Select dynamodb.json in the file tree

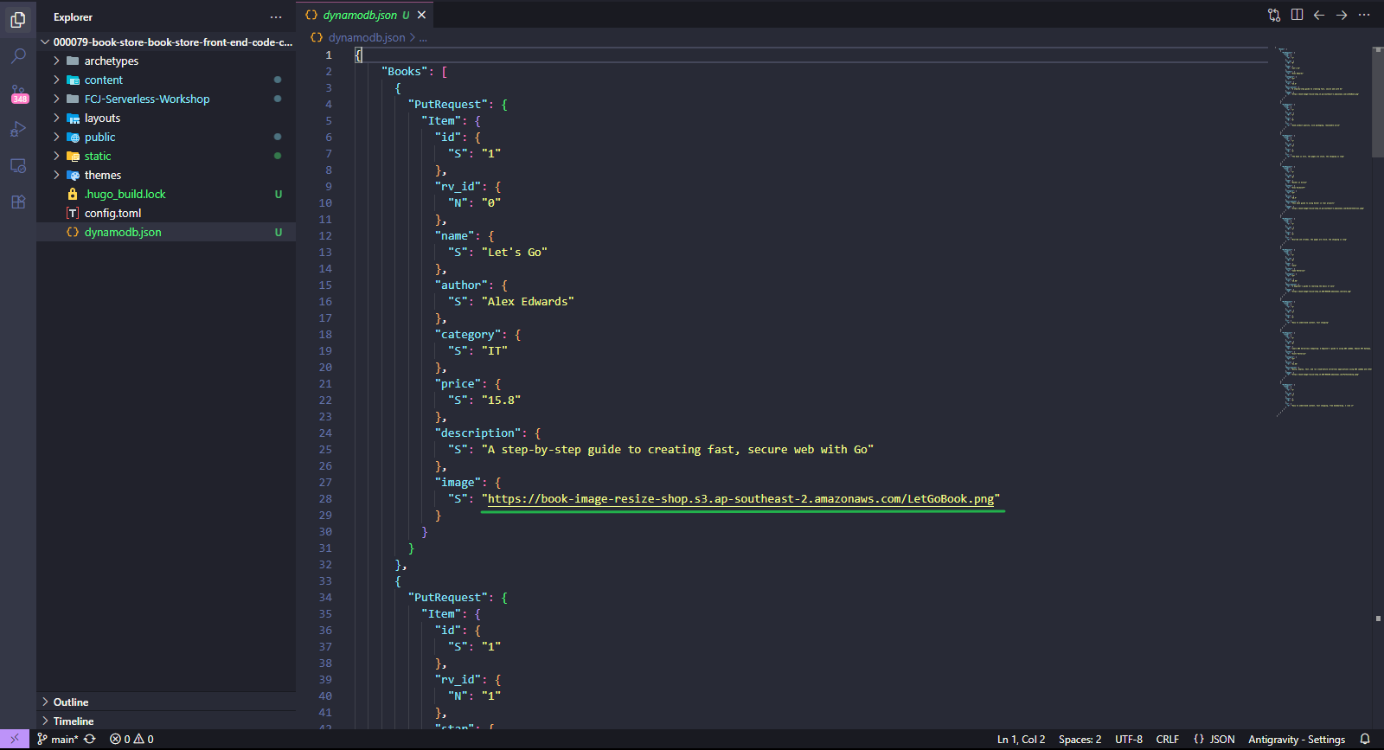point(166,232)
